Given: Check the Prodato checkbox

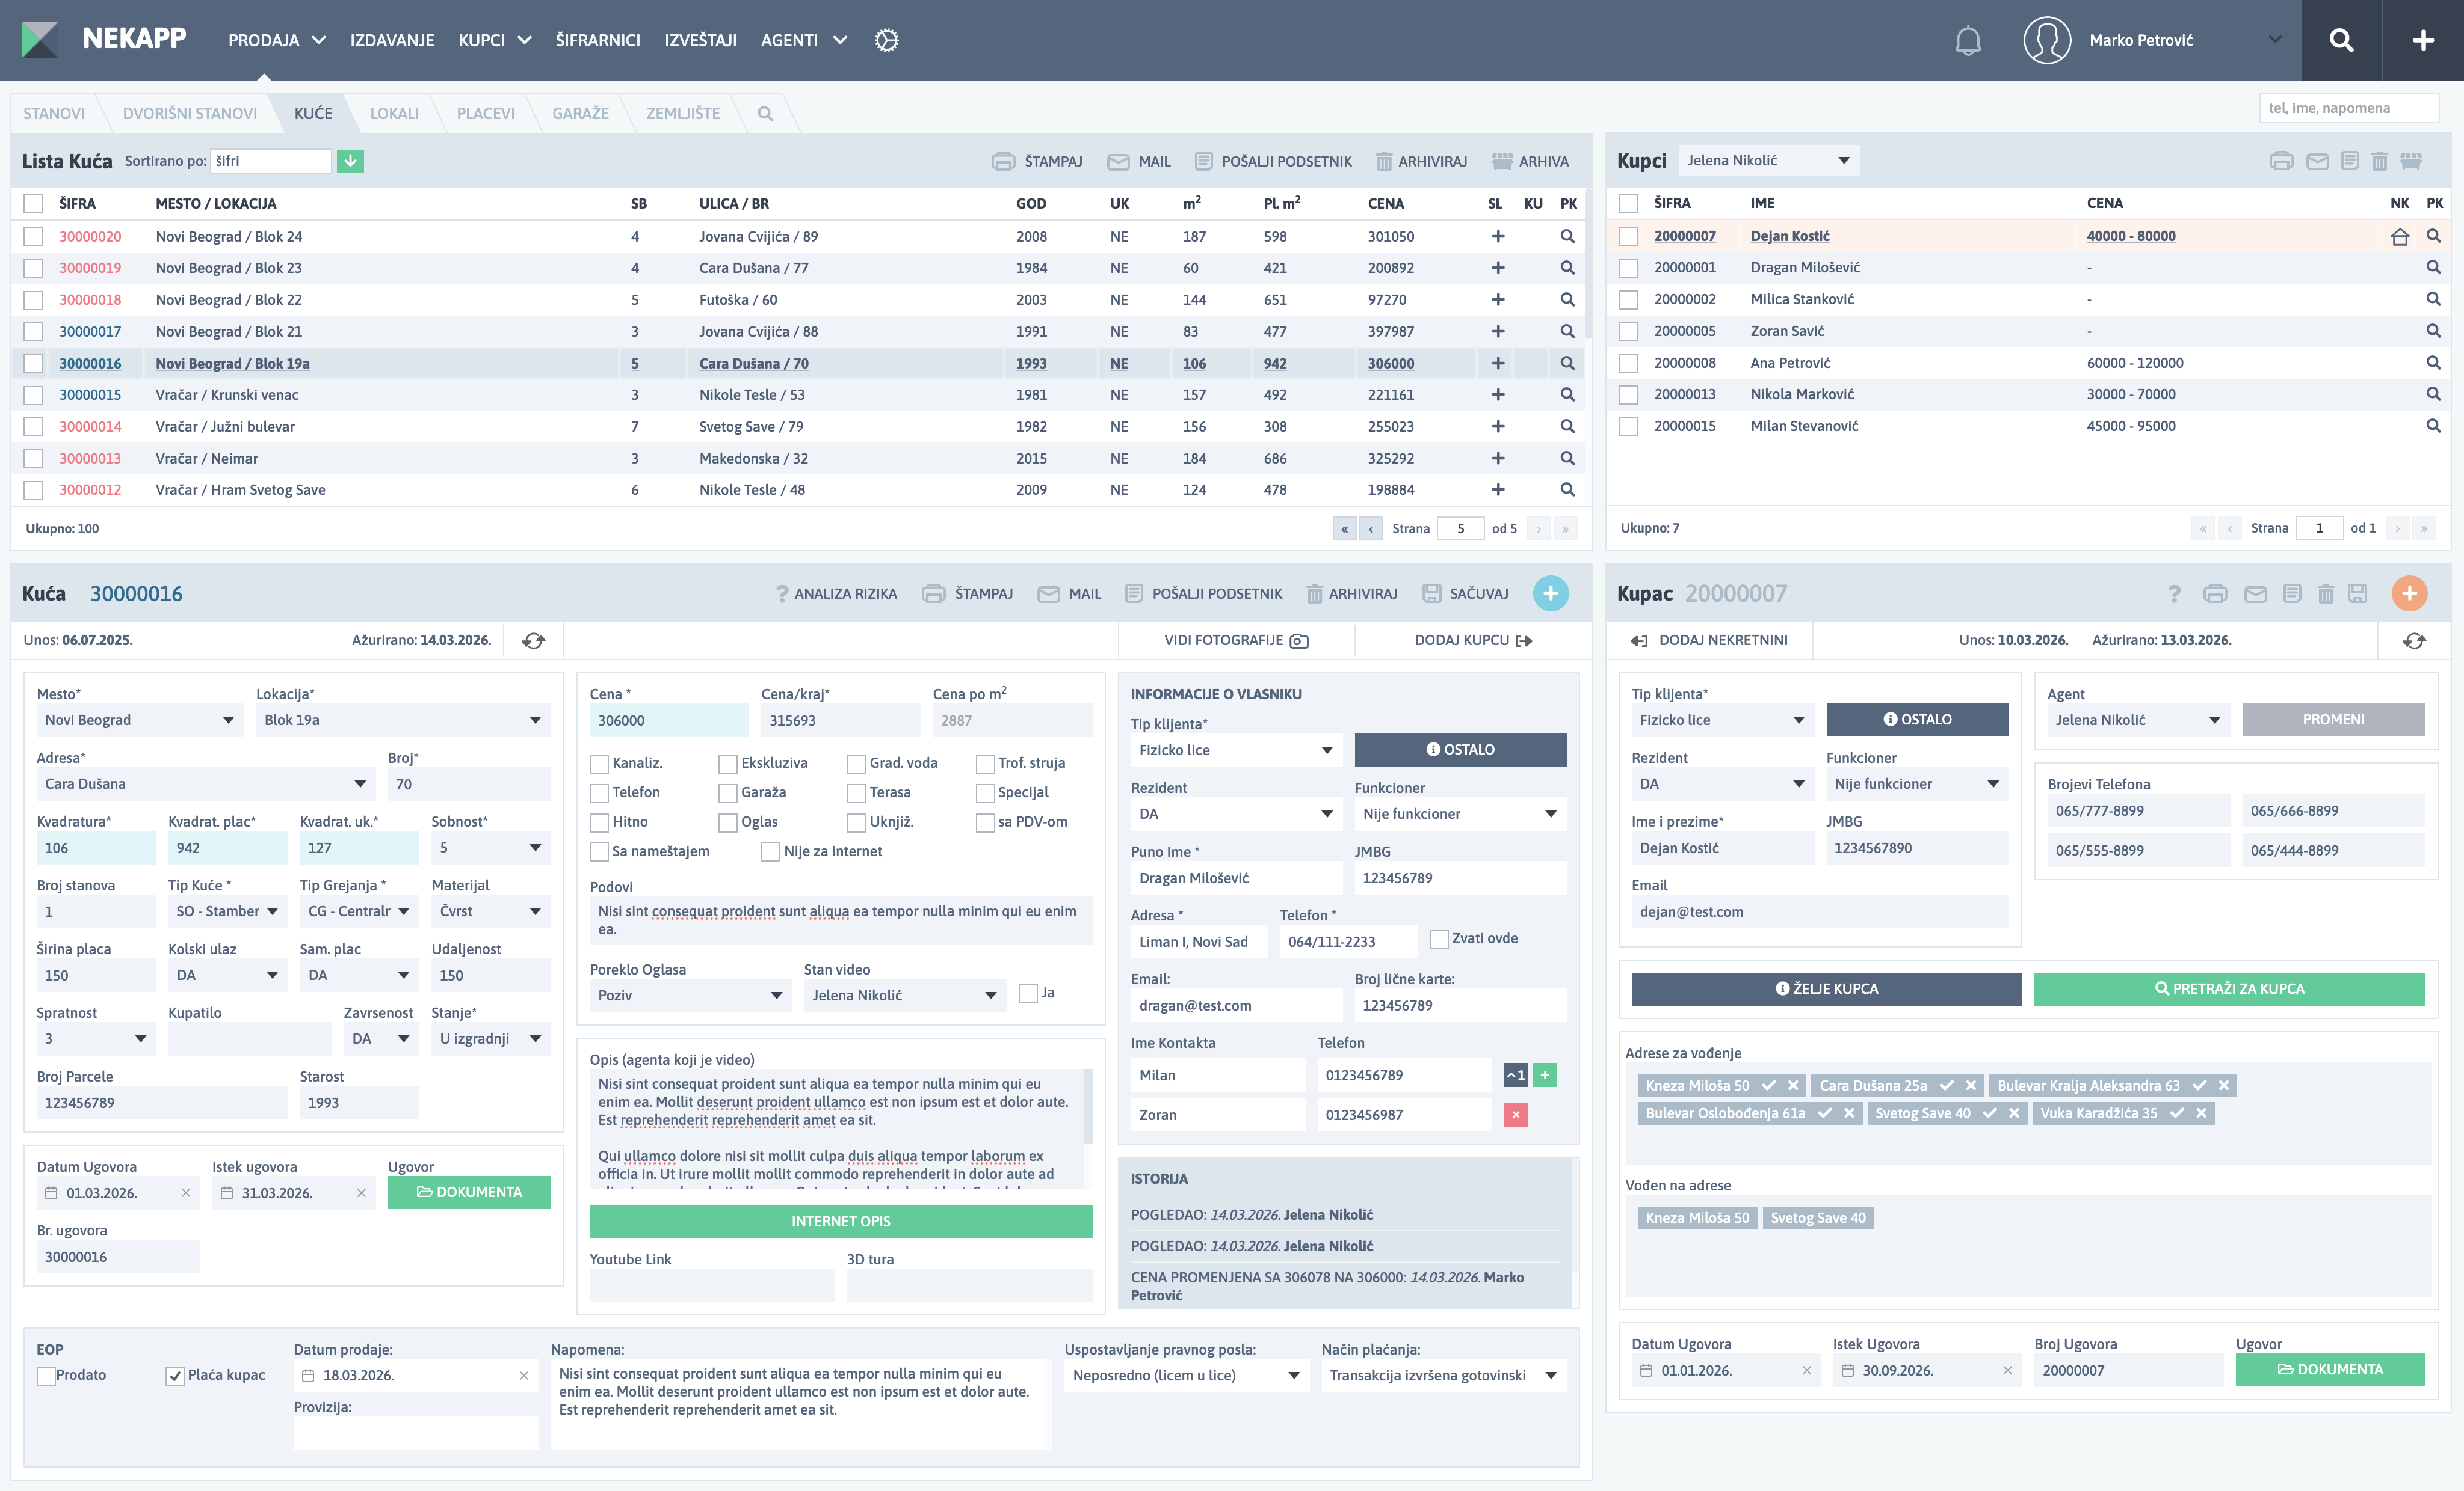Looking at the screenshot, I should point(46,1376).
